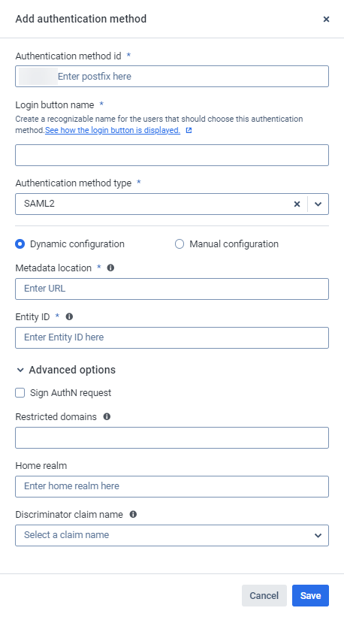The image size is (344, 617).
Task: Open Authentication method type dropdown arrow
Action: coord(318,204)
